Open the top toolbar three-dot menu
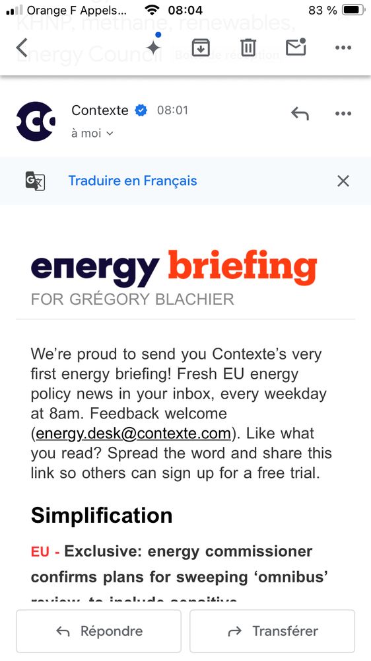This screenshot has width=371, height=661. click(343, 48)
